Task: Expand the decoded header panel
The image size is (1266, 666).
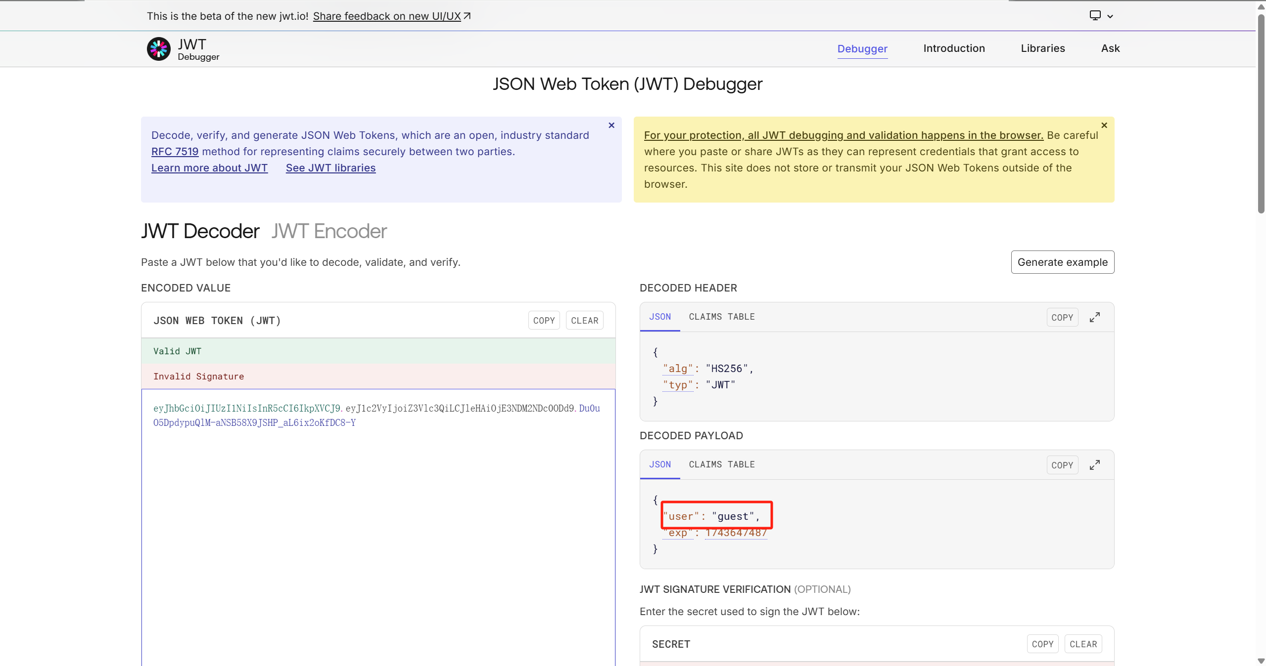Action: click(x=1094, y=317)
